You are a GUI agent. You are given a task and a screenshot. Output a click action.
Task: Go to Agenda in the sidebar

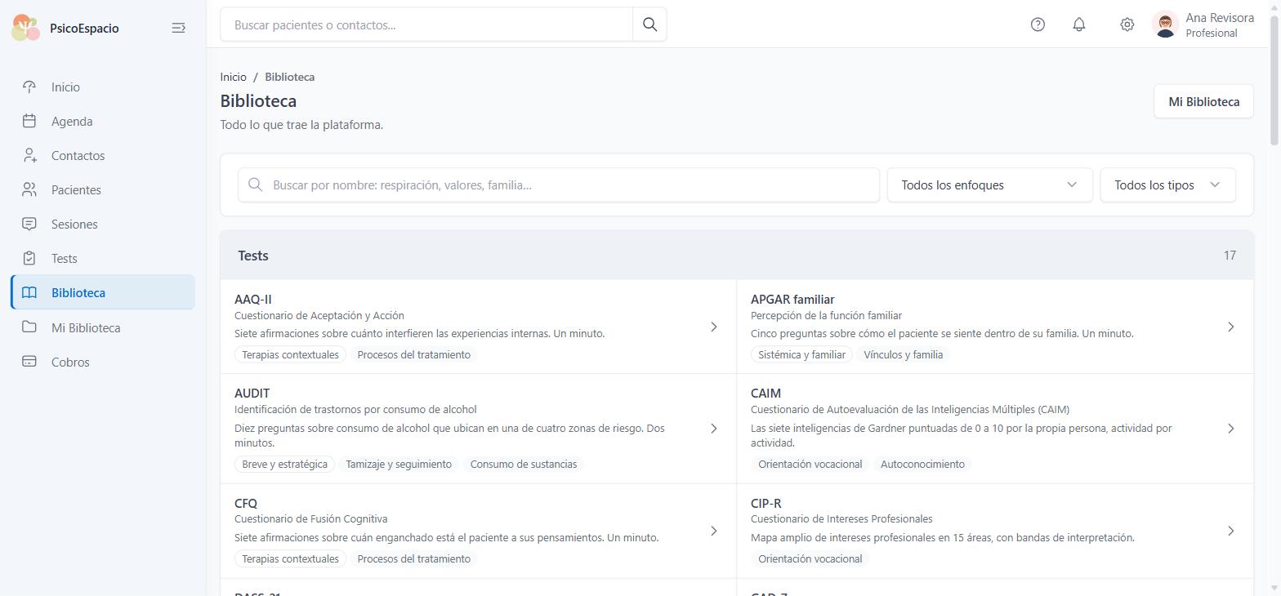pos(103,121)
